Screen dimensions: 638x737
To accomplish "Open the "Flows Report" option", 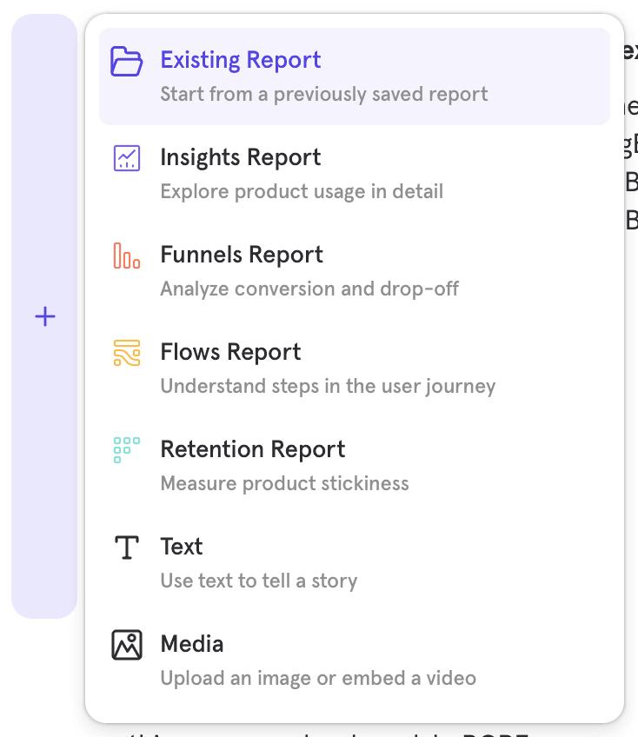I will 230,352.
